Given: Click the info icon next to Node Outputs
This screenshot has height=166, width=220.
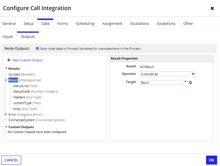Looking at the screenshot, I should tap(37, 48).
